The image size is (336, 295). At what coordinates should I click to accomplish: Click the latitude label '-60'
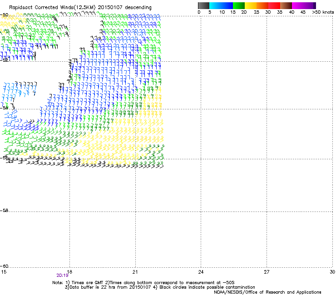(4, 266)
